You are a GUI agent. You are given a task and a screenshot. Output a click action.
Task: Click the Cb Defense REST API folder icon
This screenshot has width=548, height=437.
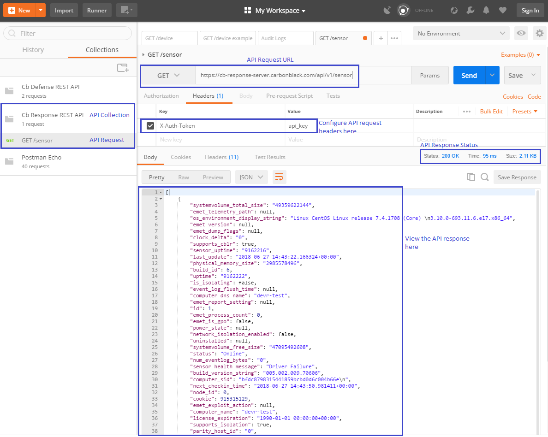click(x=9, y=91)
